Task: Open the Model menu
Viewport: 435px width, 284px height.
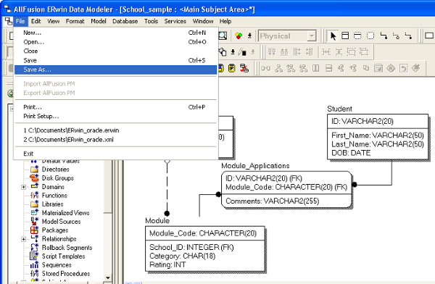Action: point(99,21)
